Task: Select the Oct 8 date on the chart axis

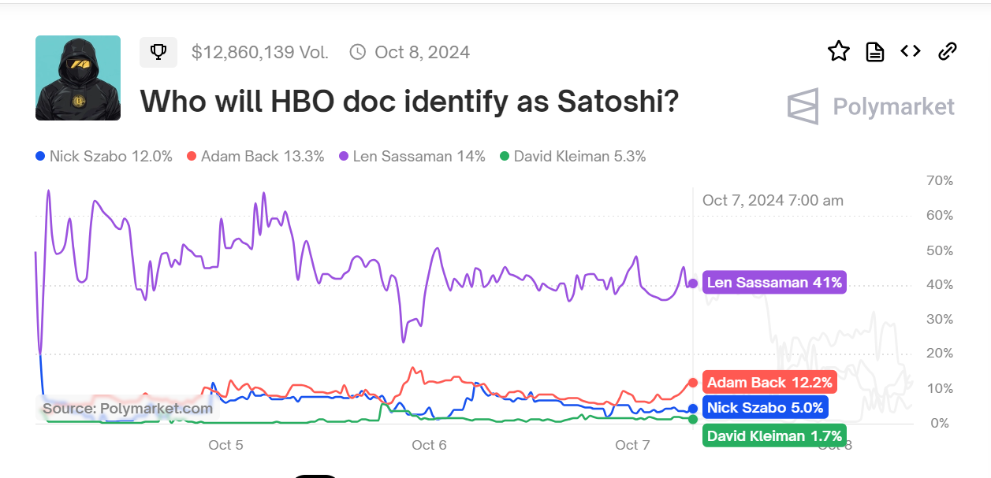Action: coord(835,445)
